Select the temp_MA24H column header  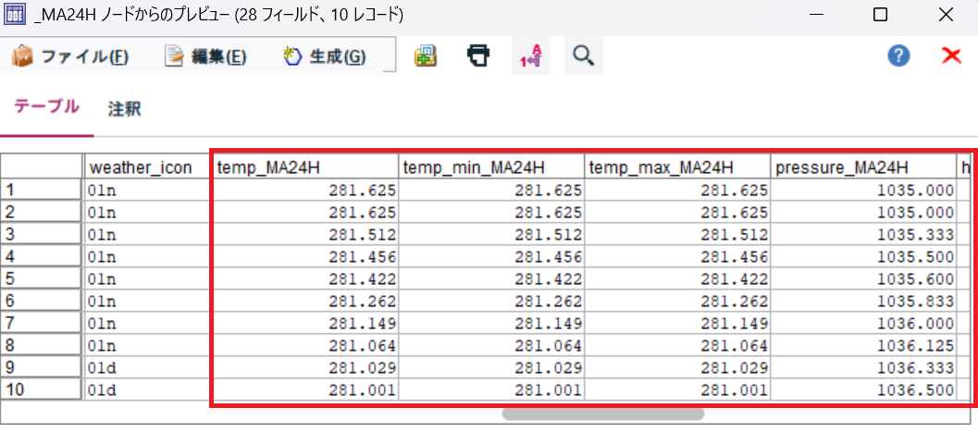click(304, 167)
